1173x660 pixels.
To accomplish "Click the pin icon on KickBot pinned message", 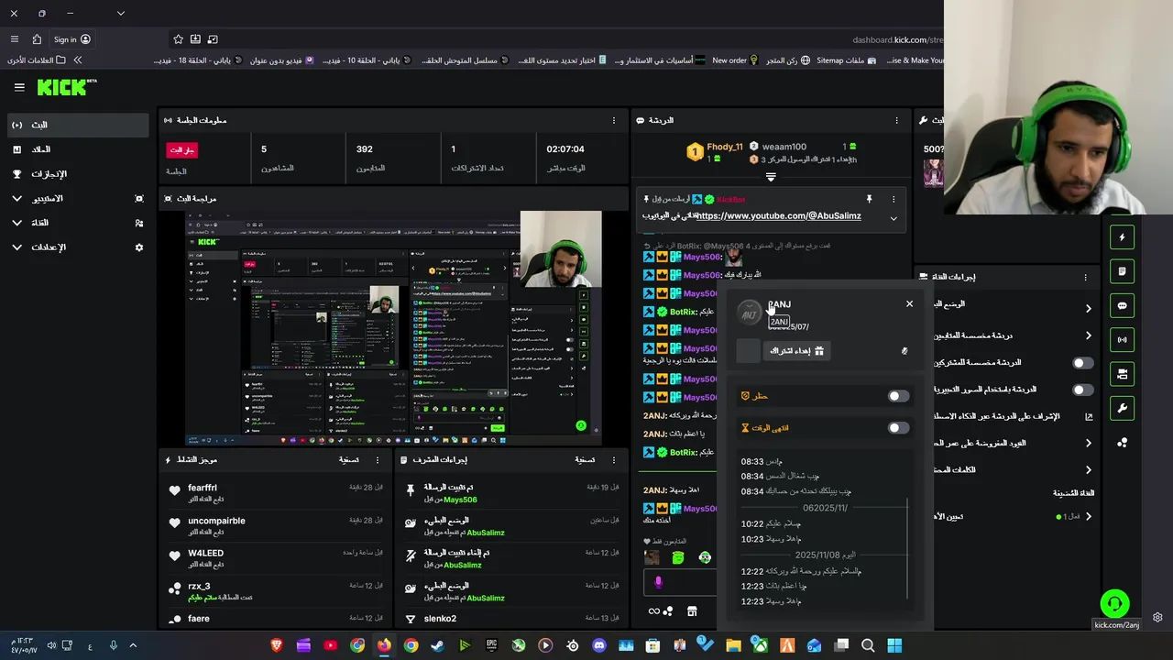I will [x=869, y=199].
